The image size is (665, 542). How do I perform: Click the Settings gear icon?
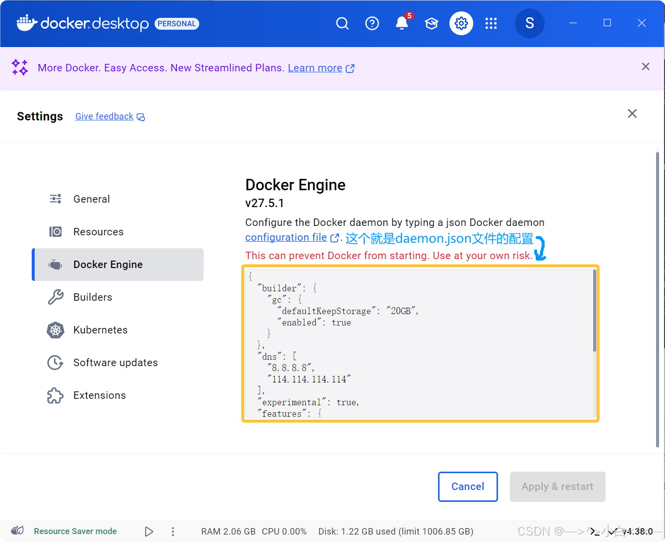[x=461, y=23]
